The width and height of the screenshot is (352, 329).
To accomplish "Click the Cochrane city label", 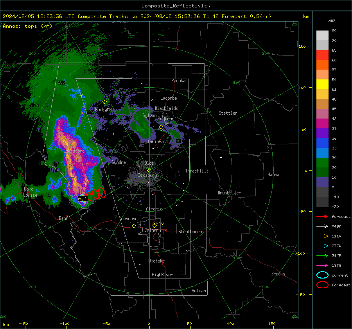I will [128, 219].
